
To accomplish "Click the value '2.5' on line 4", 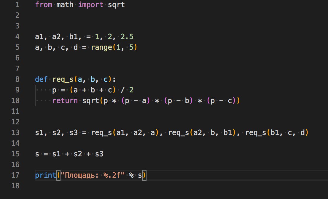I will point(127,36).
